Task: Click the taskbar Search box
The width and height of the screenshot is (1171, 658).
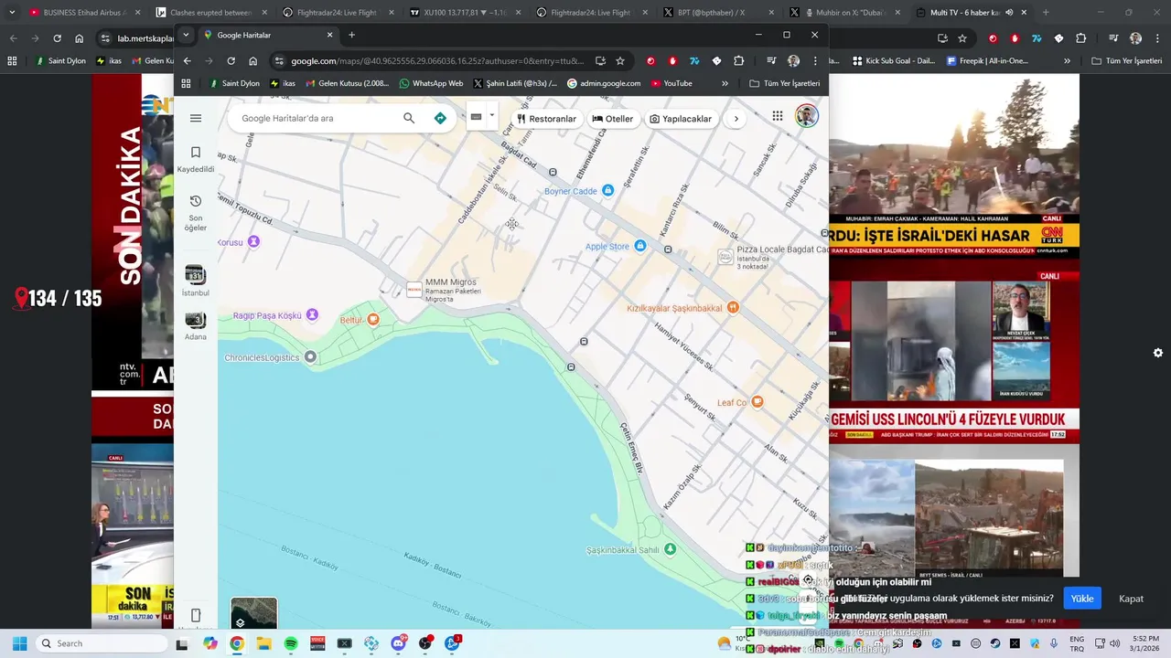Action: [x=101, y=643]
